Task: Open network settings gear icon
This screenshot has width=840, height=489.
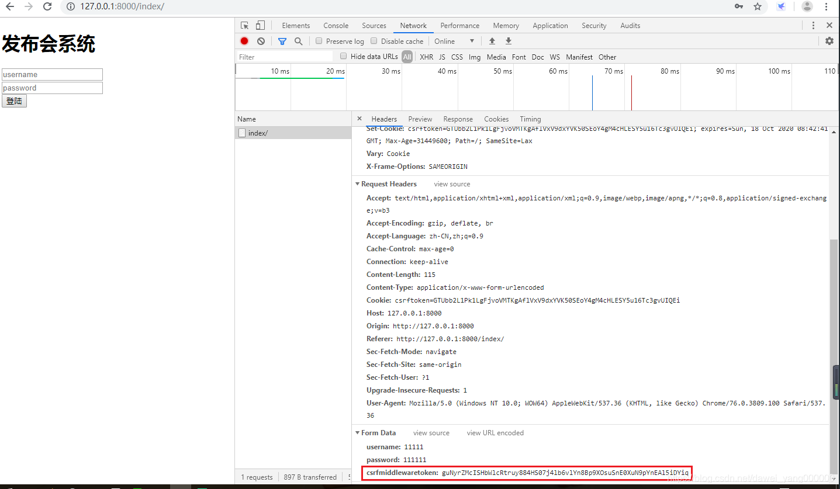Action: pos(829,41)
